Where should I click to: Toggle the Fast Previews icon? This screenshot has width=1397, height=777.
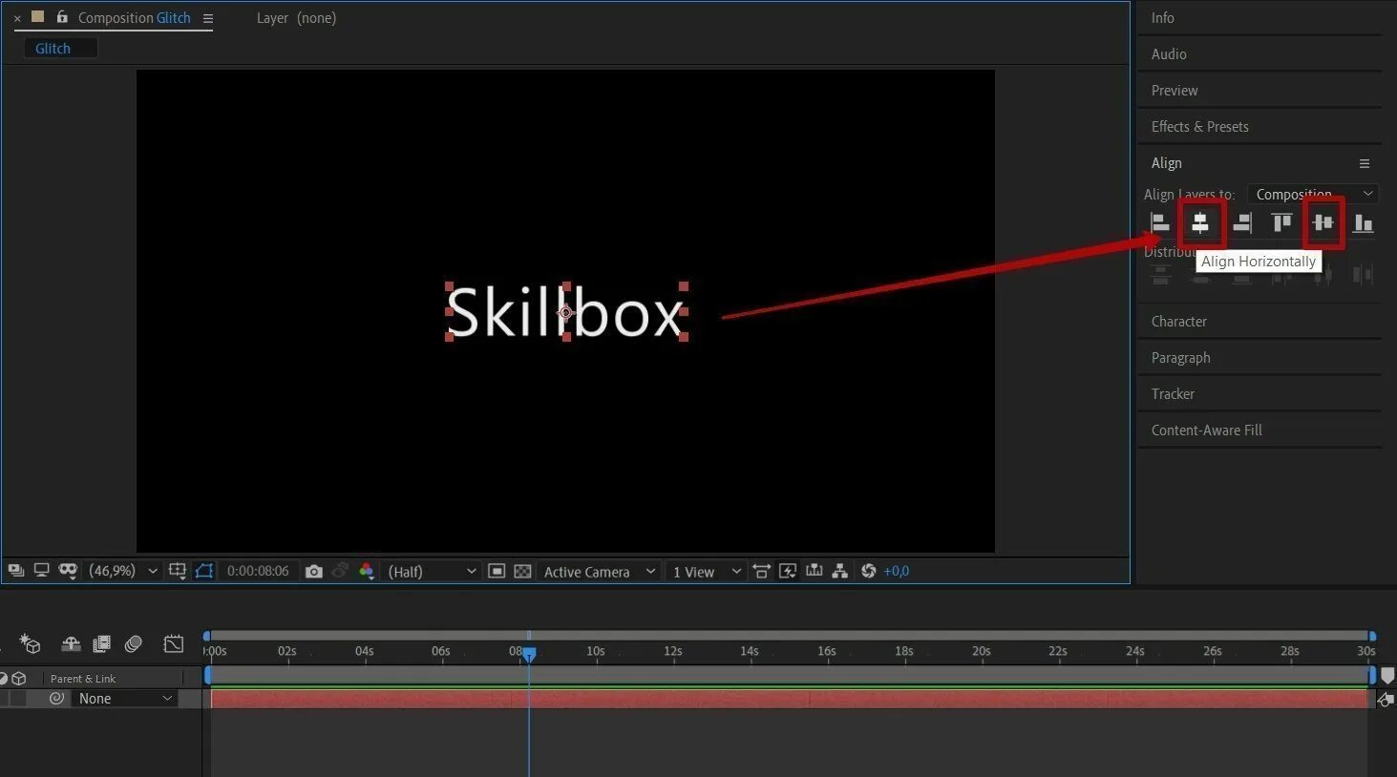coord(788,571)
